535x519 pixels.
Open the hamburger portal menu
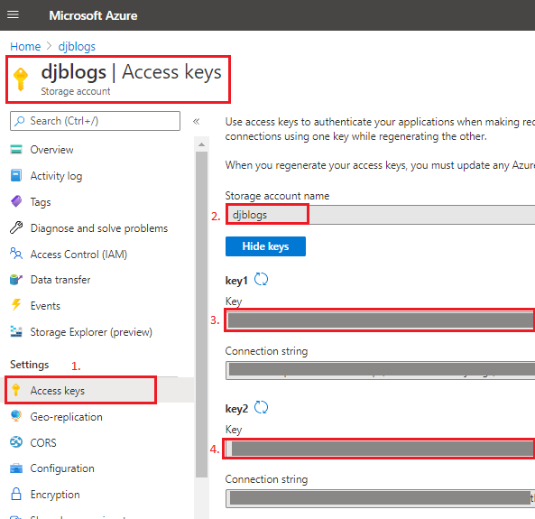click(13, 14)
